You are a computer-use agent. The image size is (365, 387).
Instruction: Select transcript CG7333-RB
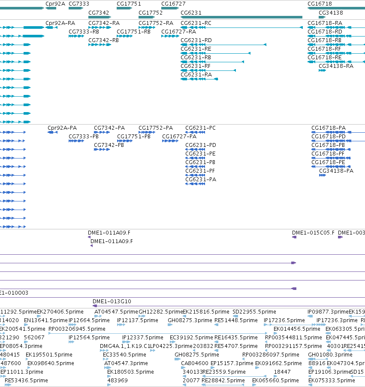point(84,32)
